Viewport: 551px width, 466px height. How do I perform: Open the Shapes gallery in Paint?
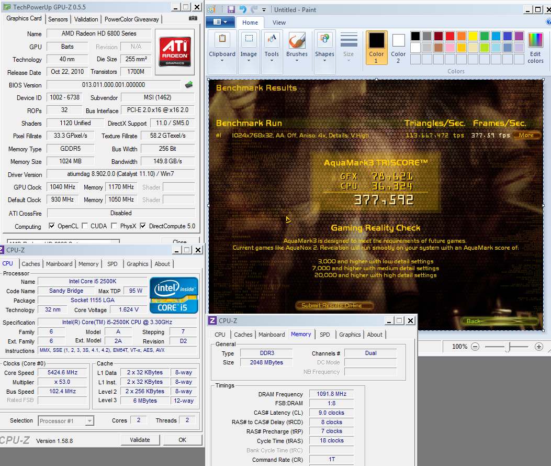tap(325, 52)
